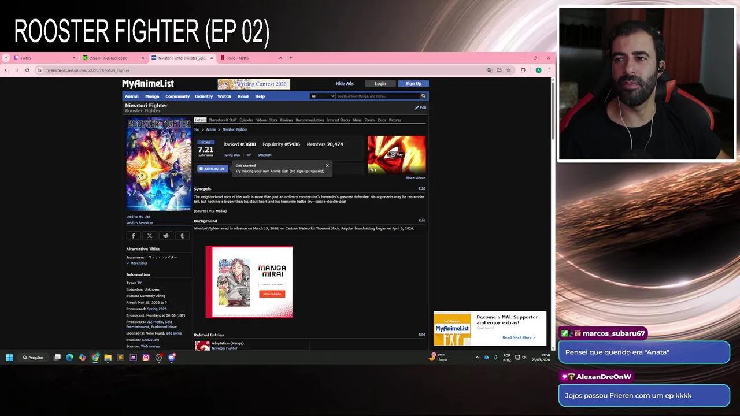Click the browser reload icon

tap(27, 70)
